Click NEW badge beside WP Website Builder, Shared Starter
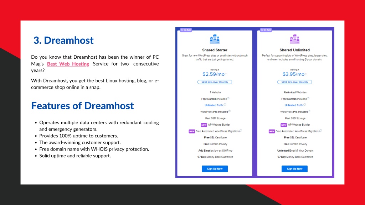 [204, 125]
